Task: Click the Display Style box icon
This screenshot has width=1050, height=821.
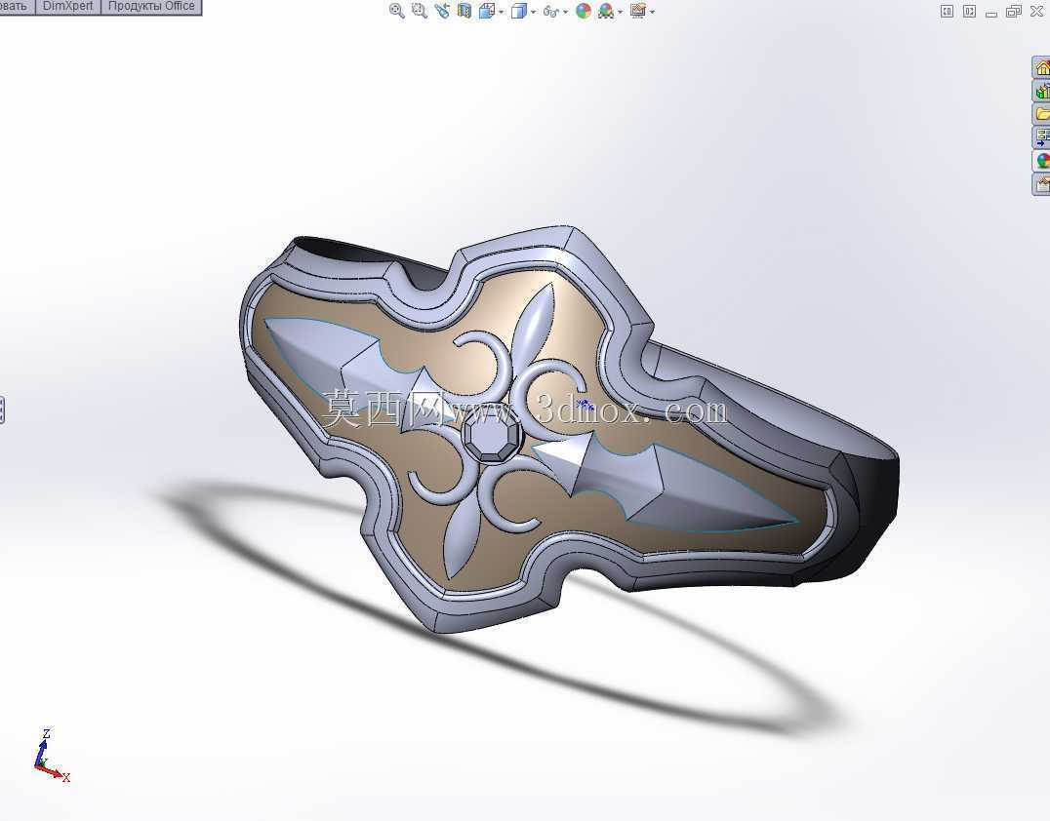Action: pyautogui.click(x=518, y=11)
